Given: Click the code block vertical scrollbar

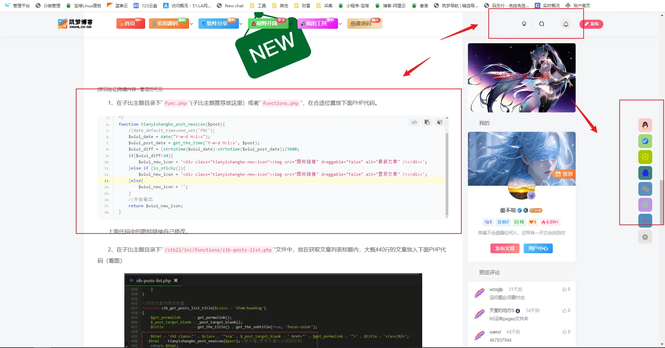Looking at the screenshot, I should click(x=447, y=174).
